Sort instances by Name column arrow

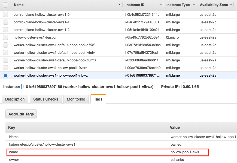click(x=120, y=5)
